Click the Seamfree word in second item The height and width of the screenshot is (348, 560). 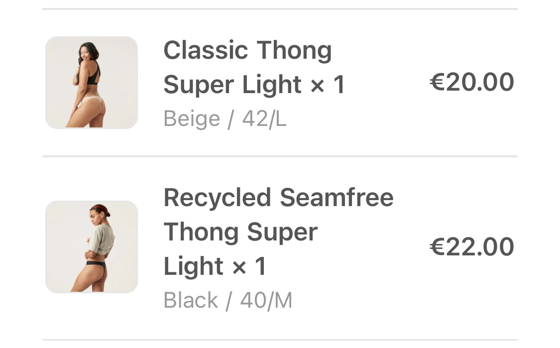point(337,198)
